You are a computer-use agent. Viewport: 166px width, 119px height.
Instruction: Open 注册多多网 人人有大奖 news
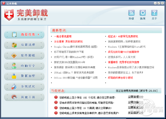122,57
